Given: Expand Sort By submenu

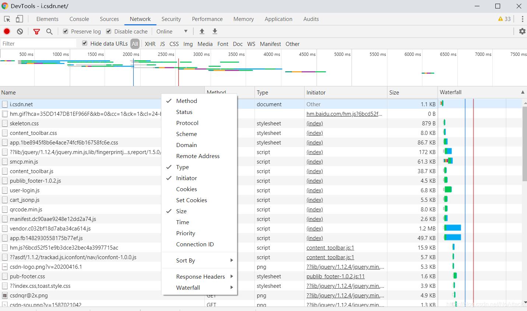Looking at the screenshot, I should click(199, 261).
